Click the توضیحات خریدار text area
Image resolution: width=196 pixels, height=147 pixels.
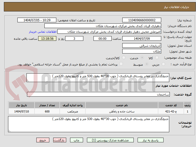point(89,124)
